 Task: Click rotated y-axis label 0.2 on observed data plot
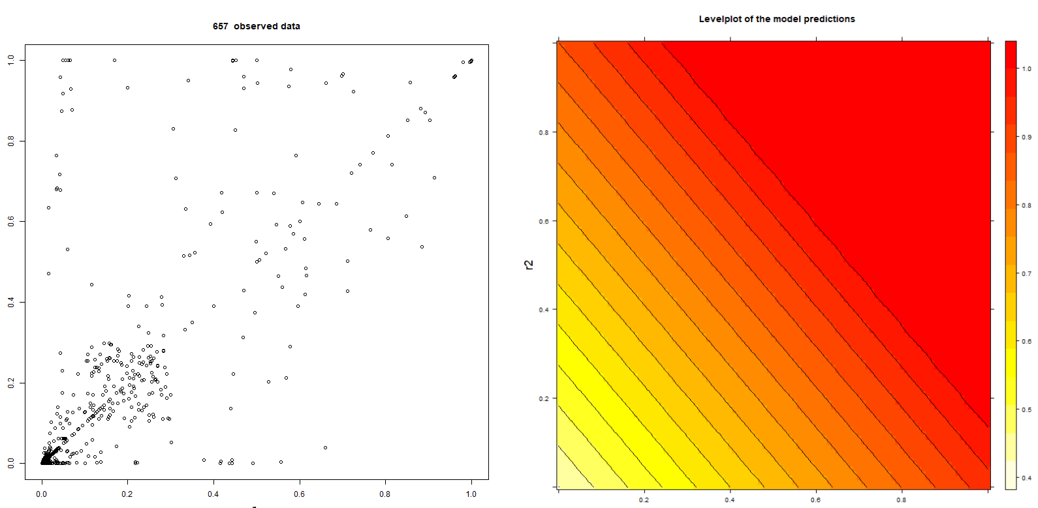point(11,383)
